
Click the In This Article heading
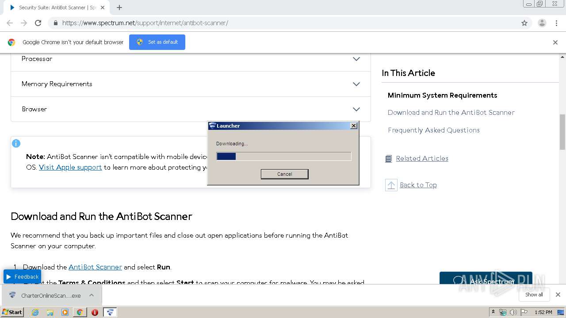pyautogui.click(x=408, y=73)
